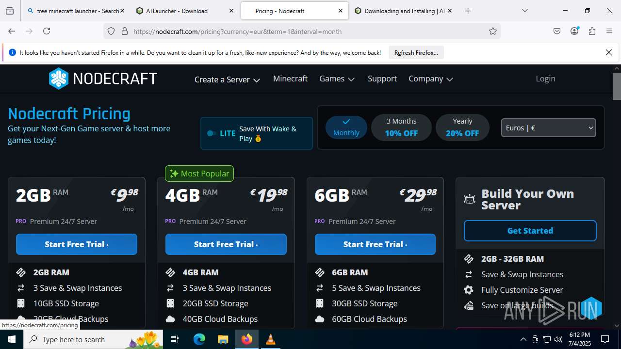
Task: Open list all tabs dropdown arrow
Action: click(524, 11)
